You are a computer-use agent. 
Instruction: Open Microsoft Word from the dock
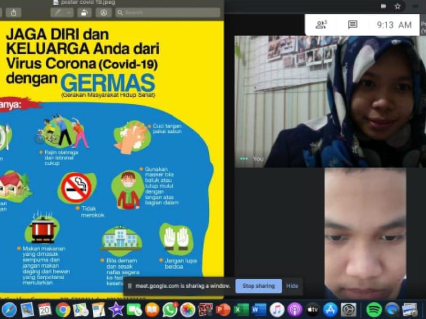pyautogui.click(x=259, y=309)
